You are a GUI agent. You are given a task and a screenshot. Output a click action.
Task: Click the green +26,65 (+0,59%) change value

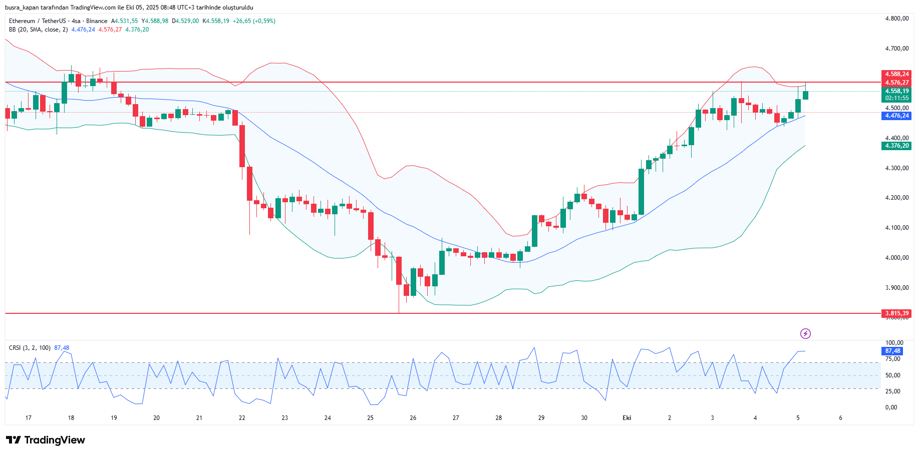(254, 21)
